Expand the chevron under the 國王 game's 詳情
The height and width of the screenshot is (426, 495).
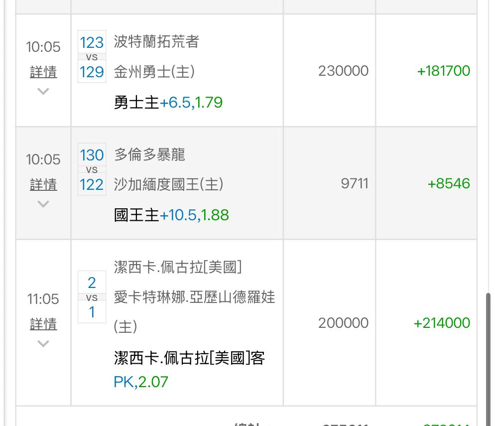pos(43,204)
